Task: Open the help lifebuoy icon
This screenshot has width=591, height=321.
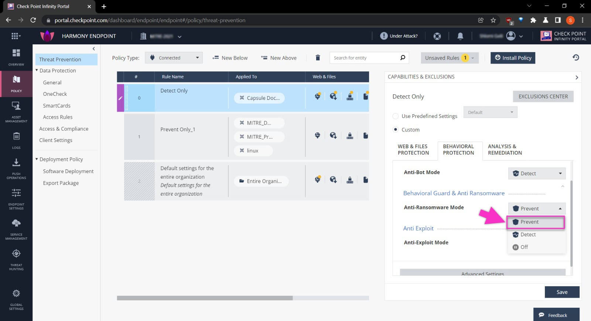Action: click(437, 36)
